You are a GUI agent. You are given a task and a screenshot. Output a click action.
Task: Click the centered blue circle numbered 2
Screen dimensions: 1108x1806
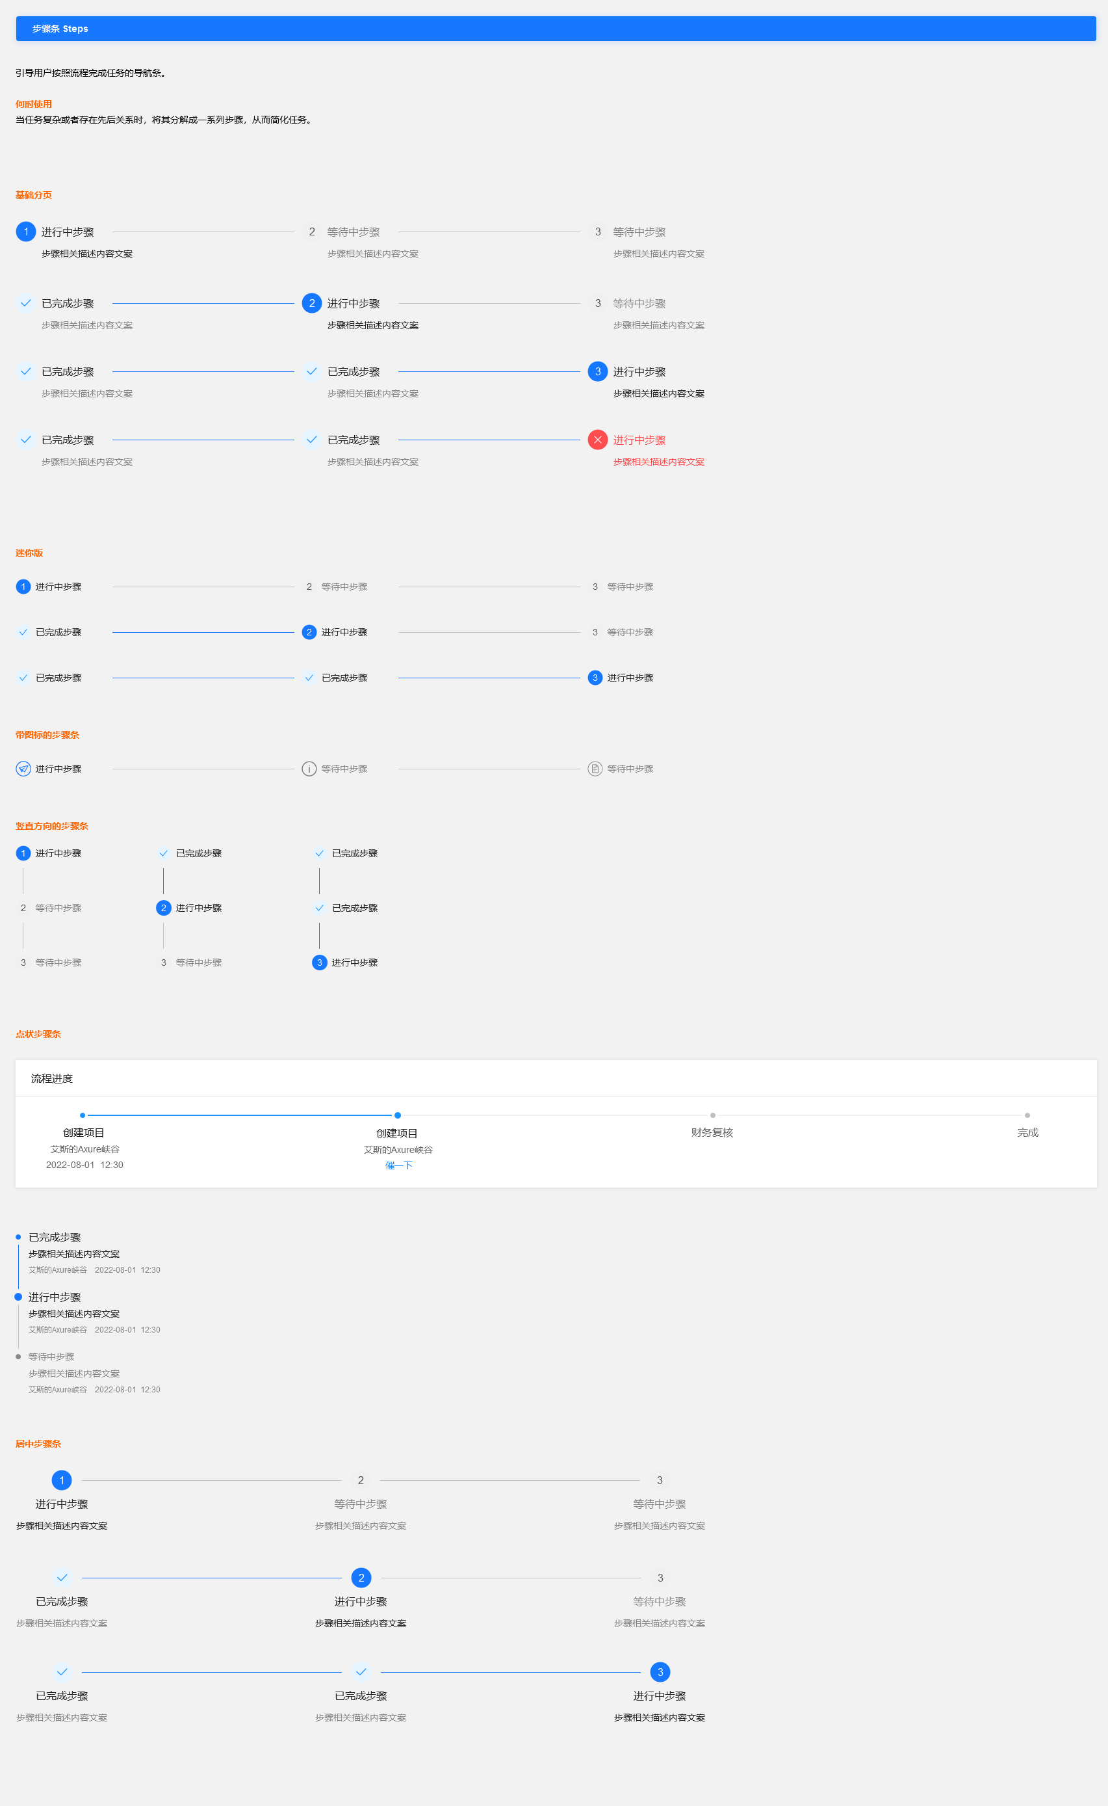(361, 1577)
